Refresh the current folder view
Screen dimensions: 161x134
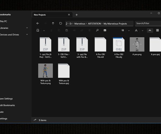tap(61, 23)
